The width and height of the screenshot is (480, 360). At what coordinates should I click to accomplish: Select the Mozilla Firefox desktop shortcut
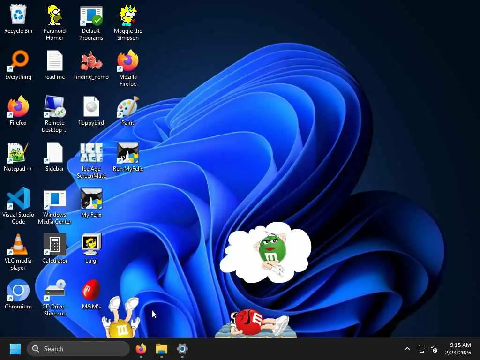tap(127, 68)
